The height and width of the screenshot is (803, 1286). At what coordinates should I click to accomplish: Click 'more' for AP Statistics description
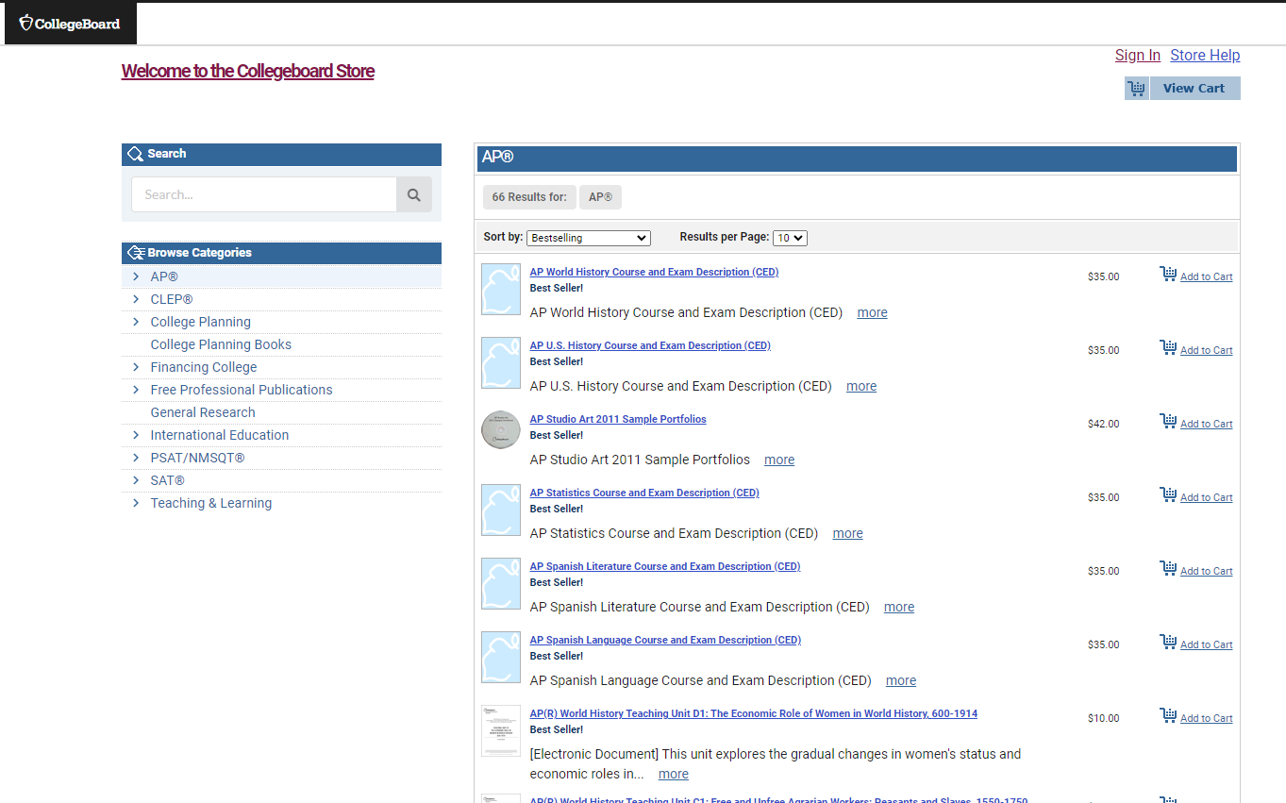coord(847,533)
